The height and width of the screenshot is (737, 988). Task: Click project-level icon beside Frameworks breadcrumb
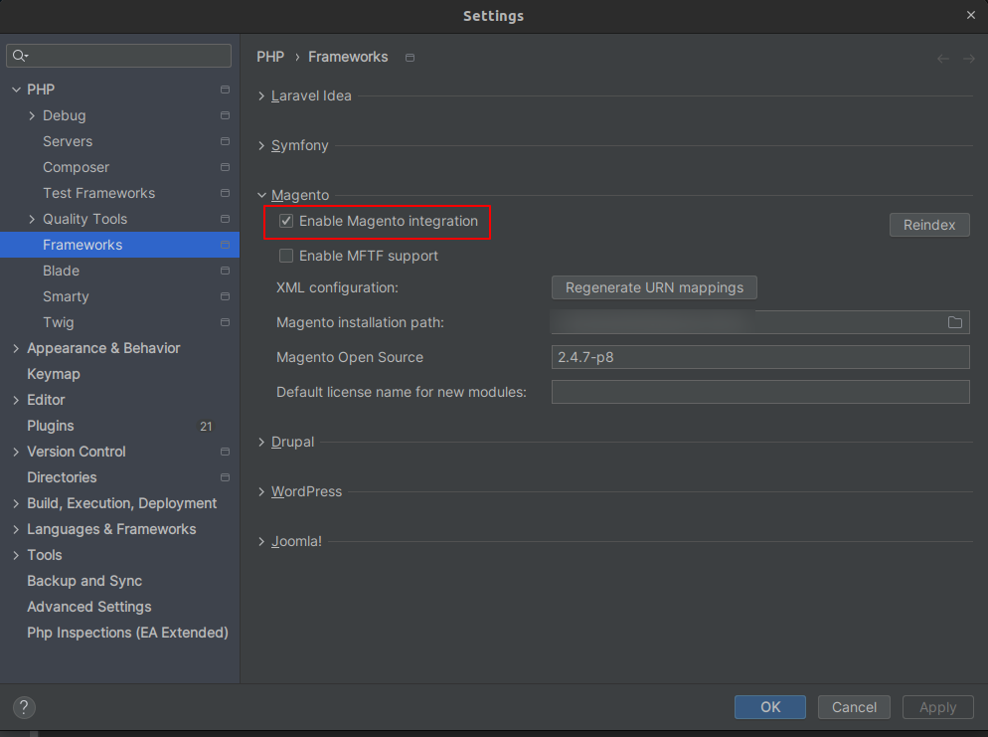click(411, 58)
